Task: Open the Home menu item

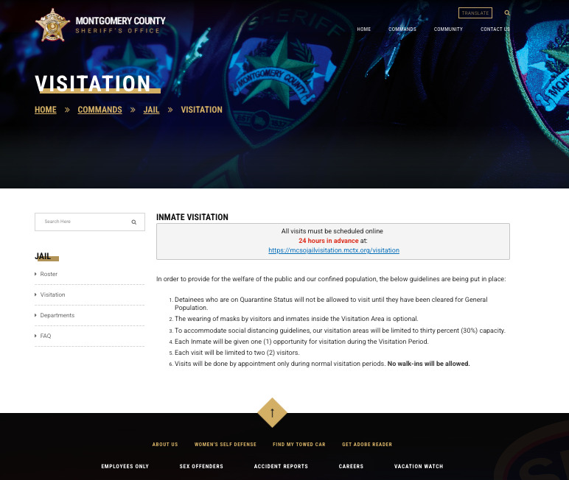Action: click(x=363, y=29)
